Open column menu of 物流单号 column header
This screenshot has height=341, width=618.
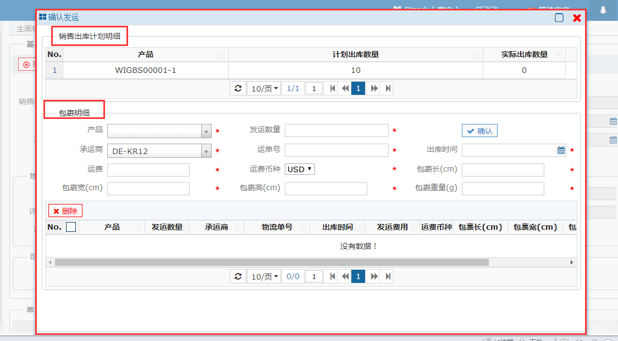click(x=303, y=228)
